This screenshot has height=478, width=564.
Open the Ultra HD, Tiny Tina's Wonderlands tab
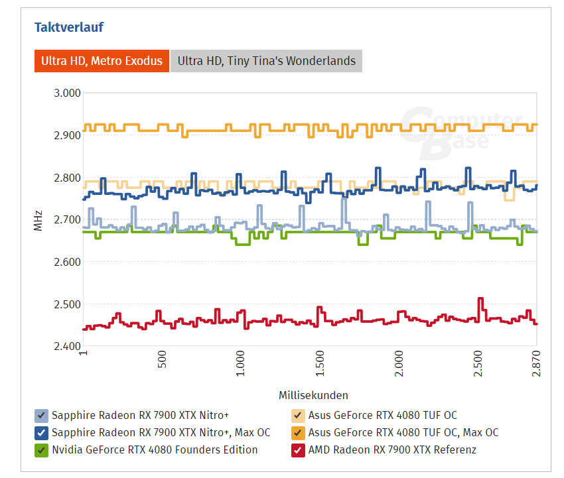266,61
